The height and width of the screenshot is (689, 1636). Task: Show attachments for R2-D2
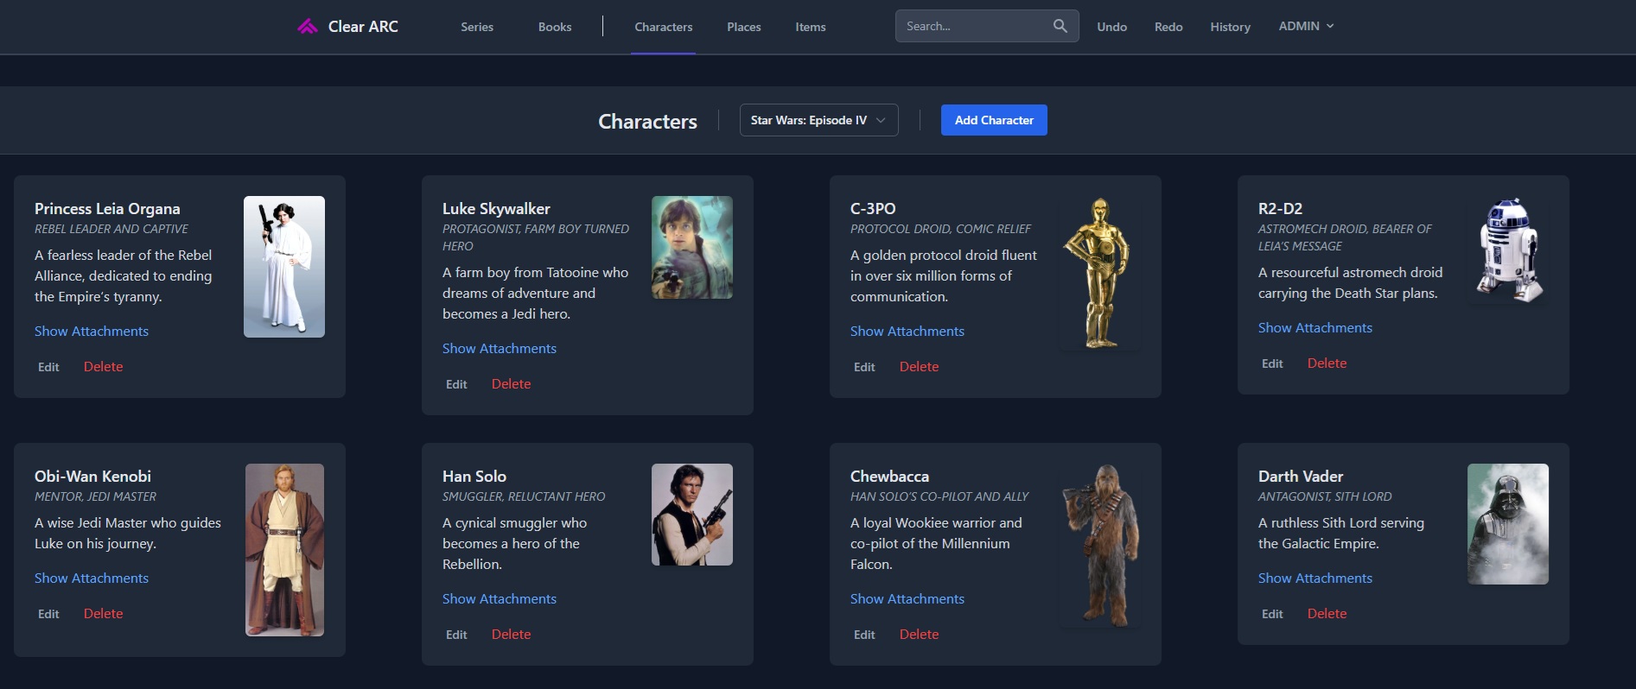(x=1315, y=327)
